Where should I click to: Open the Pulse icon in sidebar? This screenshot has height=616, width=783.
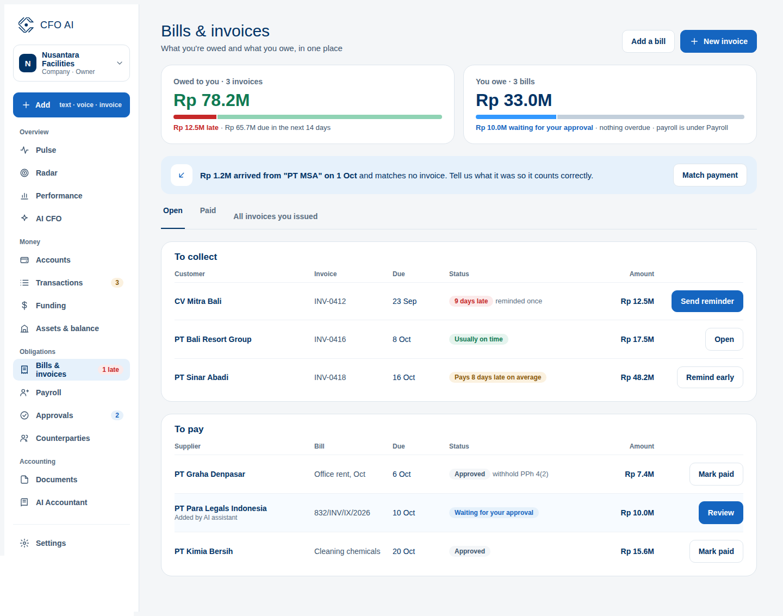click(x=24, y=150)
